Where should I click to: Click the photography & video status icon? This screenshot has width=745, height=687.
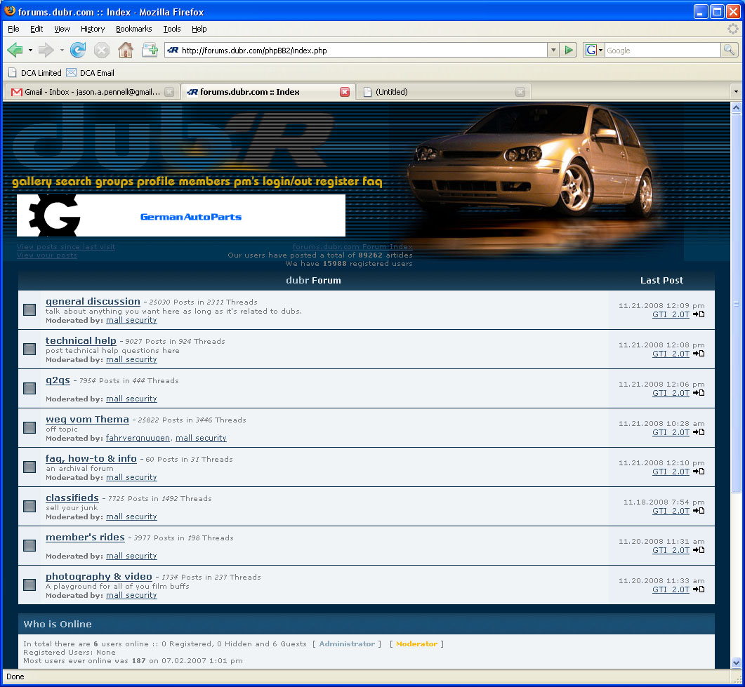29,585
